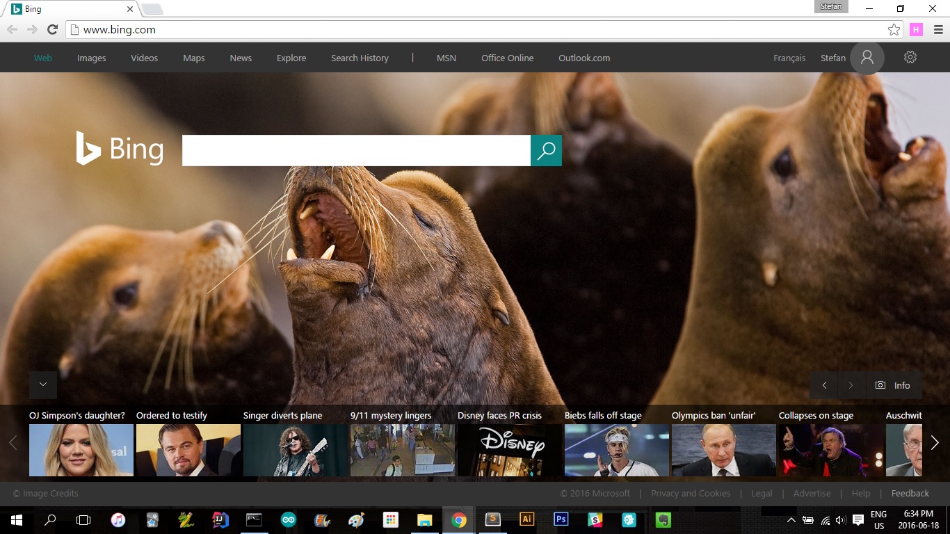Click the Bing search magnifier button
The image size is (950, 534).
click(x=546, y=150)
